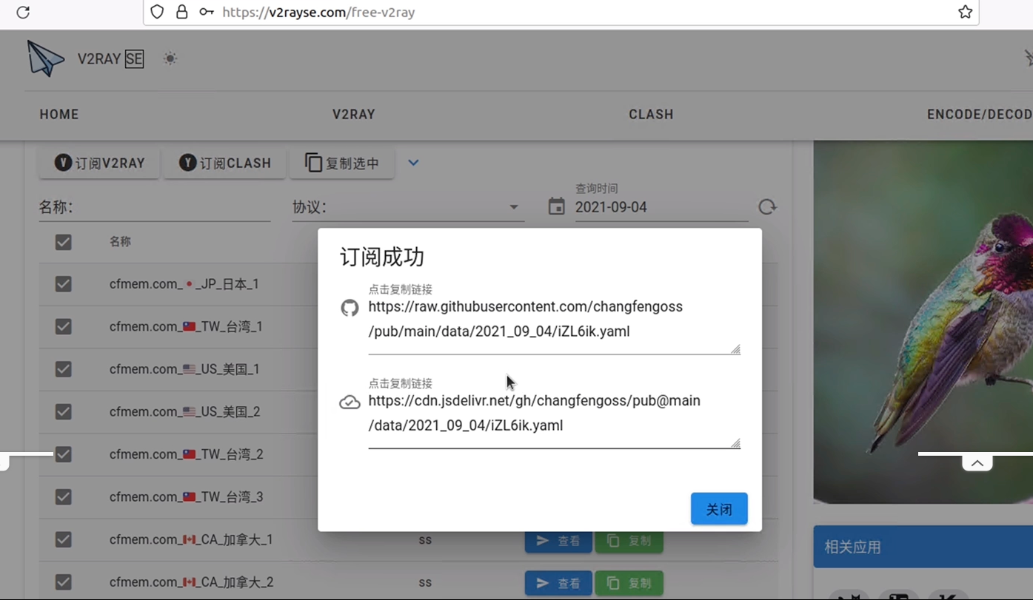Image resolution: width=1033 pixels, height=600 pixels.
Task: Reload the page with browser refresh icon
Action: click(x=23, y=12)
